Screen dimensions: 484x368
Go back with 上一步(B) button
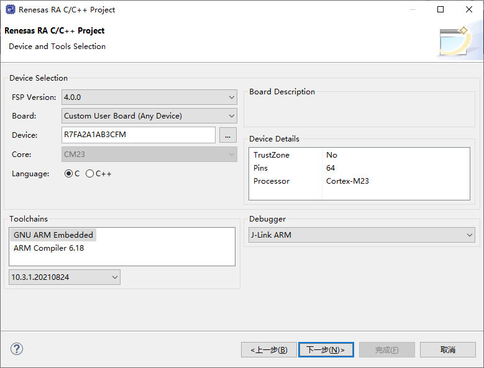(269, 350)
